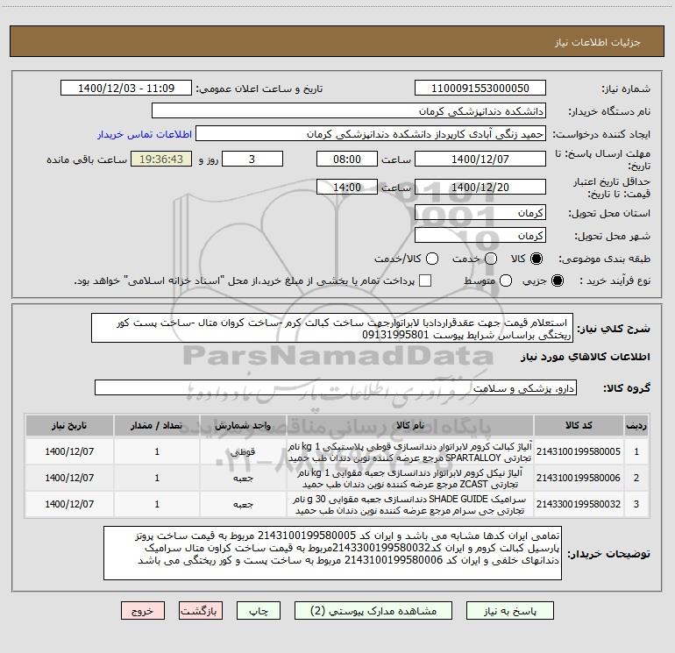Click the ZCAST nickel chrome item name
675x653 pixels.
410,478
